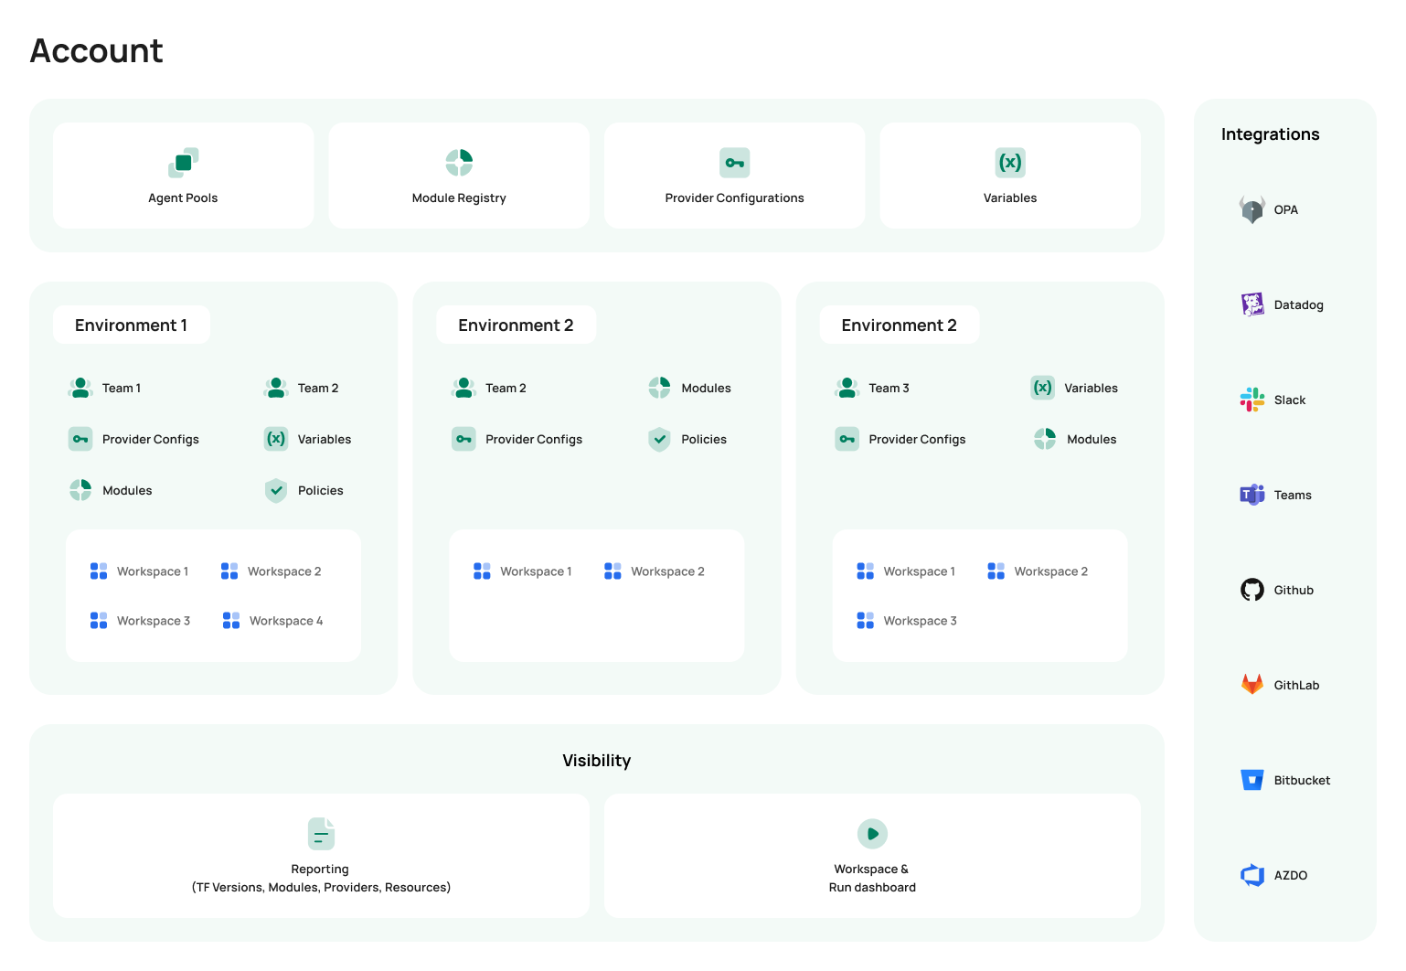
Task: Open Workspace 2 in Team 3's environment
Action: click(1038, 571)
